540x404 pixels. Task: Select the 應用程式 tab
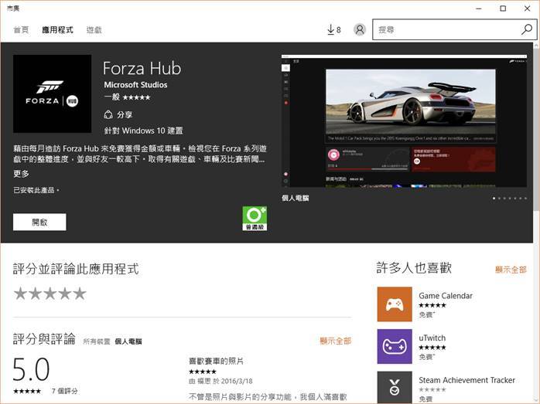(57, 30)
